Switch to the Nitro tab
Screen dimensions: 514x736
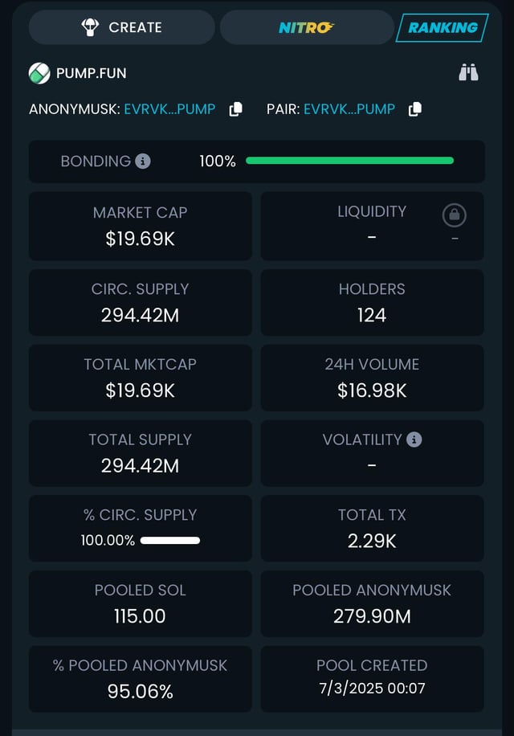tap(306, 27)
